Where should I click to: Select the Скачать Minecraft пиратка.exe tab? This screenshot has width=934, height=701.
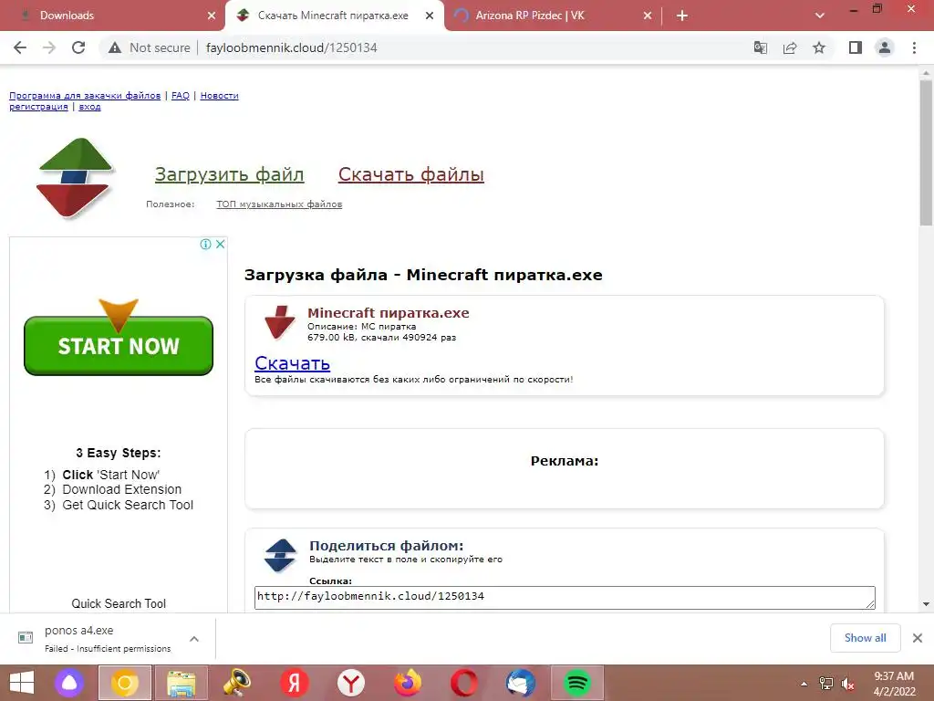[x=334, y=16]
